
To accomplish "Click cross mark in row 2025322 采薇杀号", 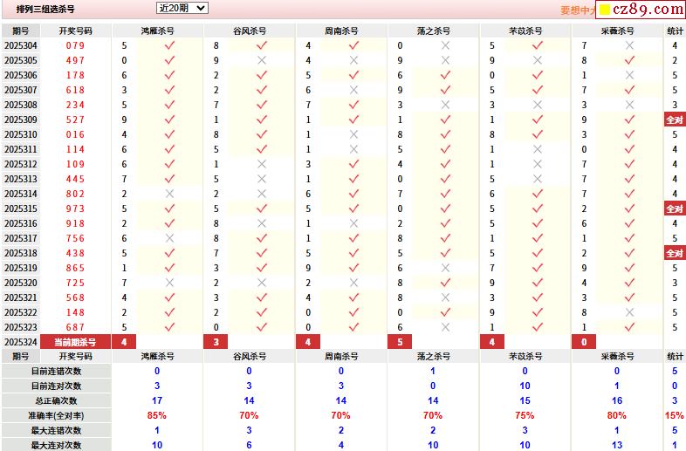I will pyautogui.click(x=629, y=313).
